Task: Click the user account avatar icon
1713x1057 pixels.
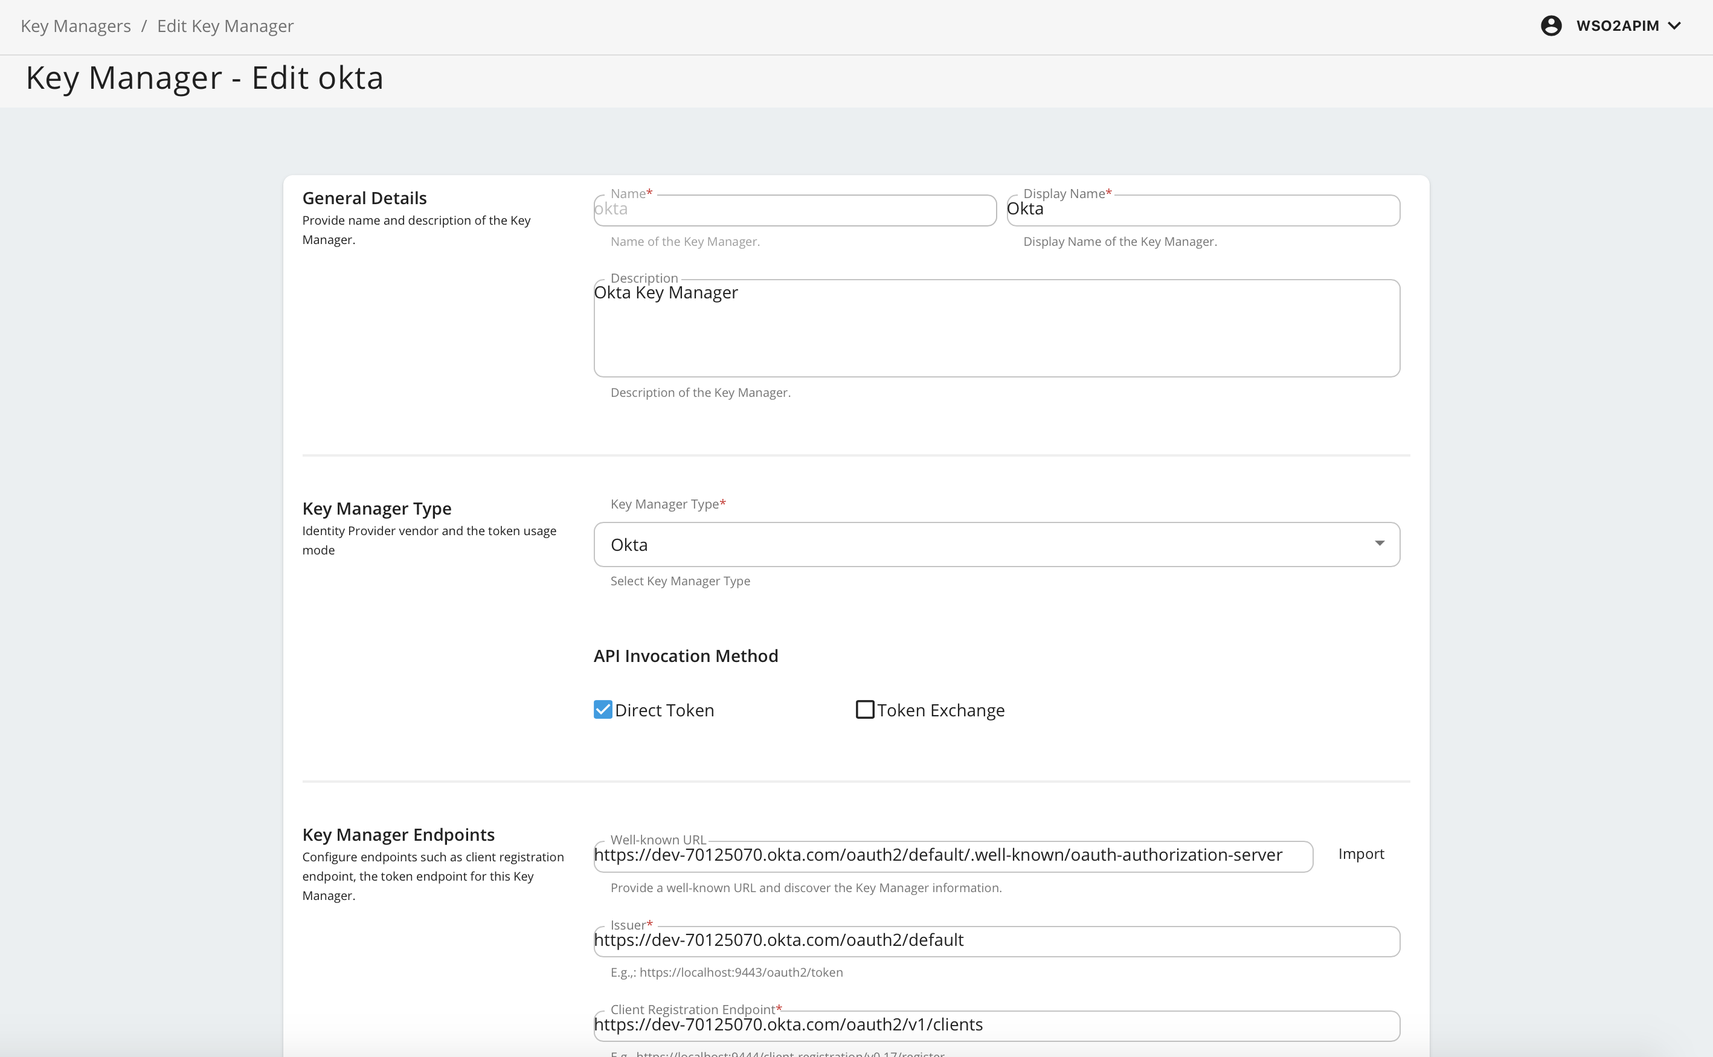Action: 1551,26
